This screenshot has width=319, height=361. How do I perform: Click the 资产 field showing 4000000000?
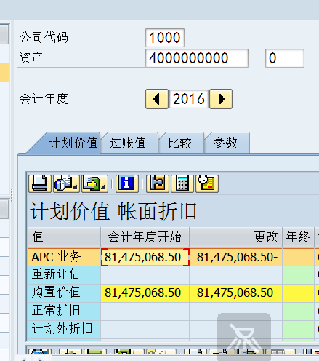tap(197, 58)
